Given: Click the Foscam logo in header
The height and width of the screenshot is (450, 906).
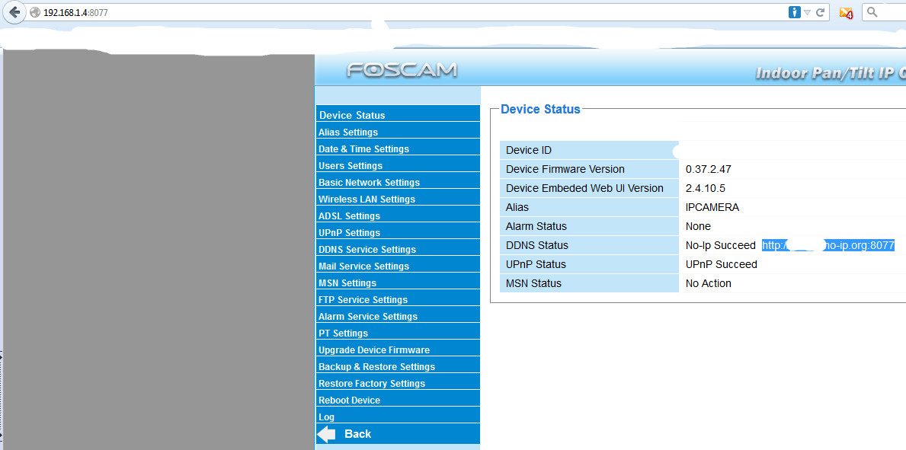Looking at the screenshot, I should pos(402,71).
